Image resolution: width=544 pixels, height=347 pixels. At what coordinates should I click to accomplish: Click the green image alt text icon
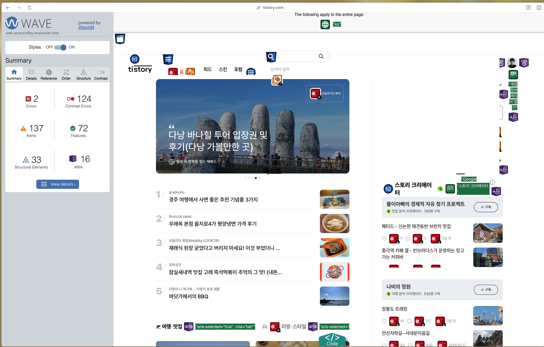click(x=450, y=189)
